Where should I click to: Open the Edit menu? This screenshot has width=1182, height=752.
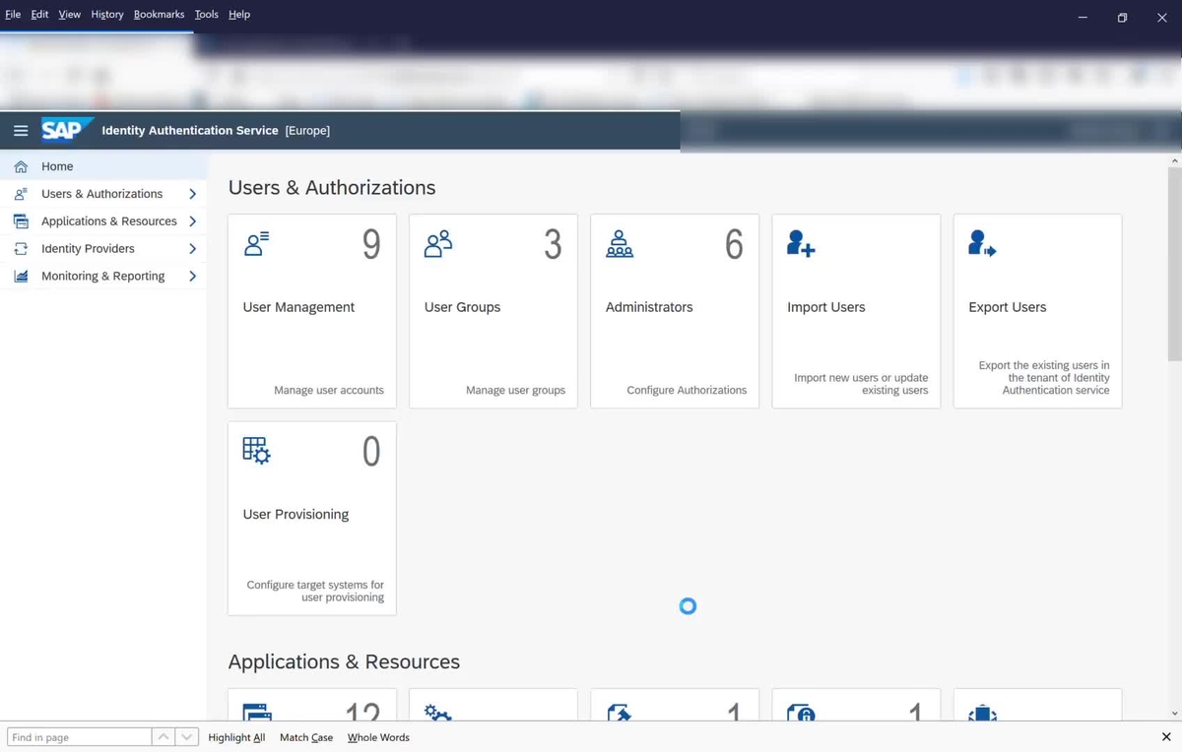39,15
